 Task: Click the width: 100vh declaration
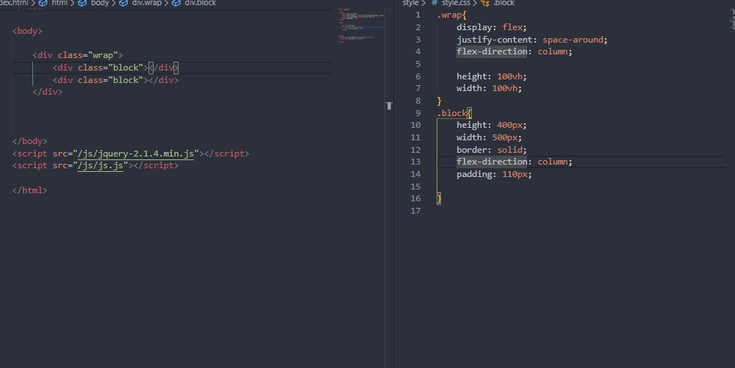(489, 88)
